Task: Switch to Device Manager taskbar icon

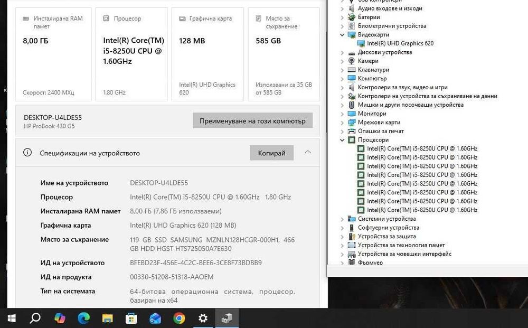Action: pos(227,318)
